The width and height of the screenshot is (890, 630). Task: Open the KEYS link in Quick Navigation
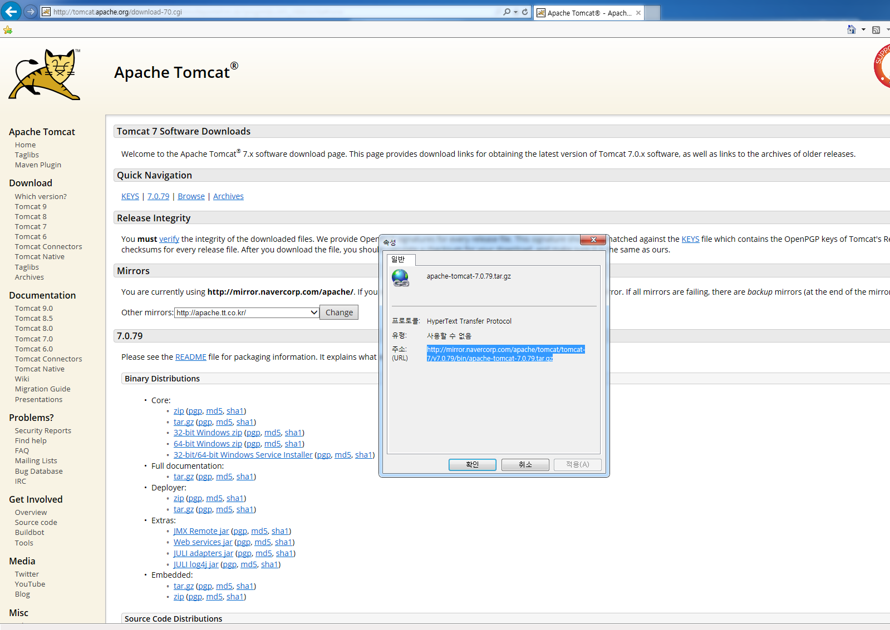click(x=130, y=196)
